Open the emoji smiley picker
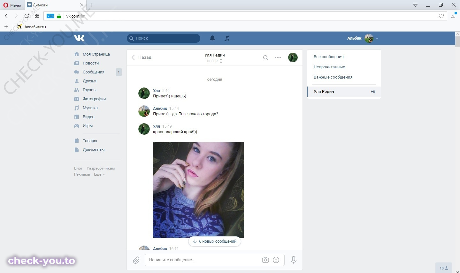460x273 pixels. [x=276, y=260]
